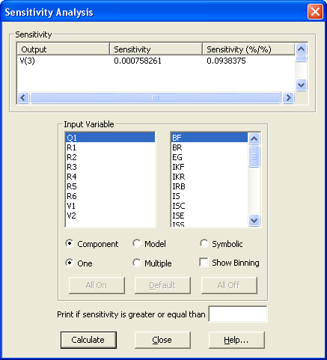
Task: Select the Component radio button
Action: click(70, 243)
